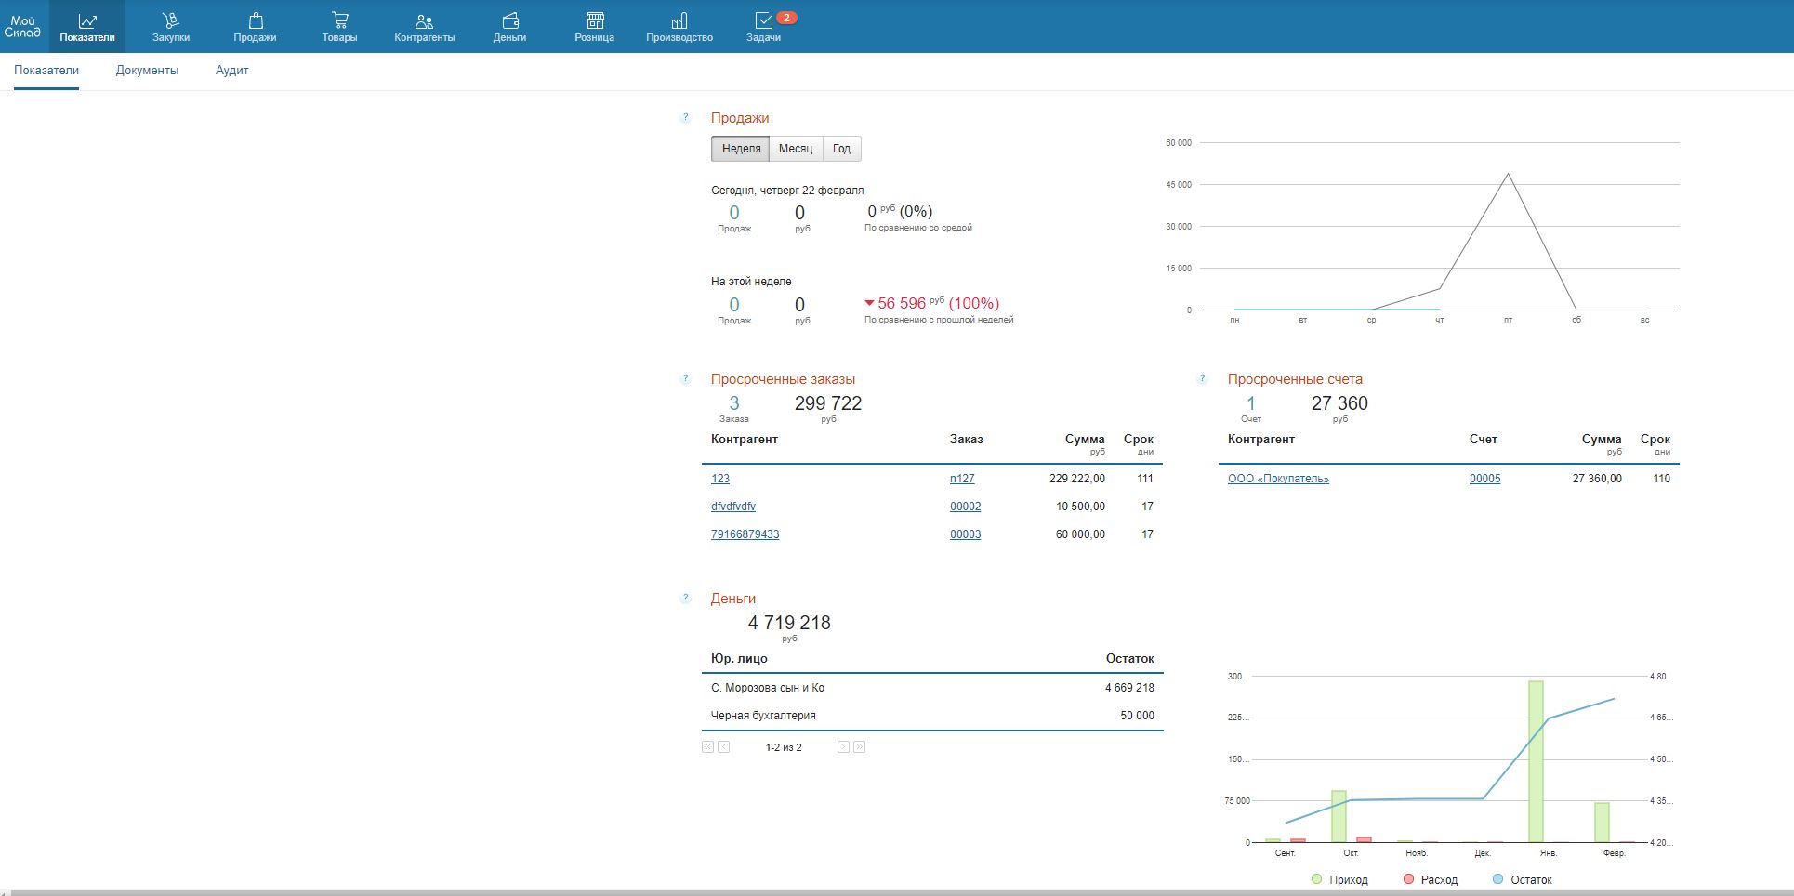Go to next page in Деньги table

tap(843, 747)
